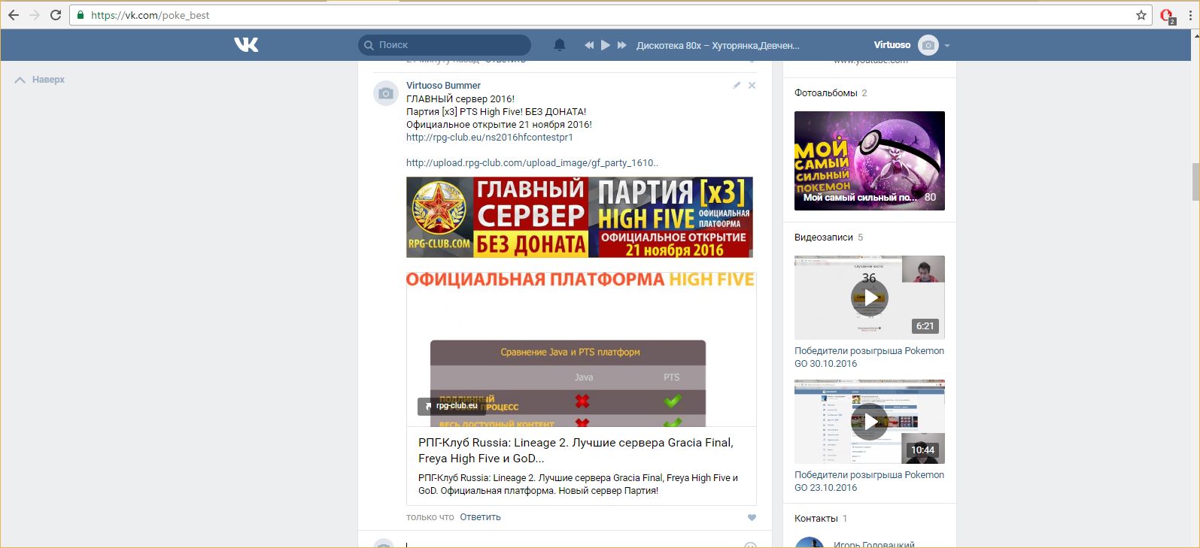Image resolution: width=1200 pixels, height=548 pixels.
Task: Bookmark this page with the star icon
Action: pyautogui.click(x=1141, y=15)
